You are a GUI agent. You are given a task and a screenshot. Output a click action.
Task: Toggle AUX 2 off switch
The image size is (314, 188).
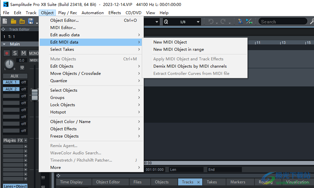23,89
